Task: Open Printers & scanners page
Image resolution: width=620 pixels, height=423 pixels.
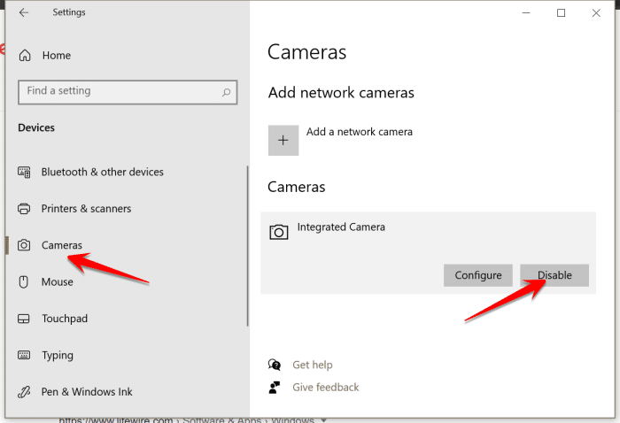Action: tap(86, 209)
